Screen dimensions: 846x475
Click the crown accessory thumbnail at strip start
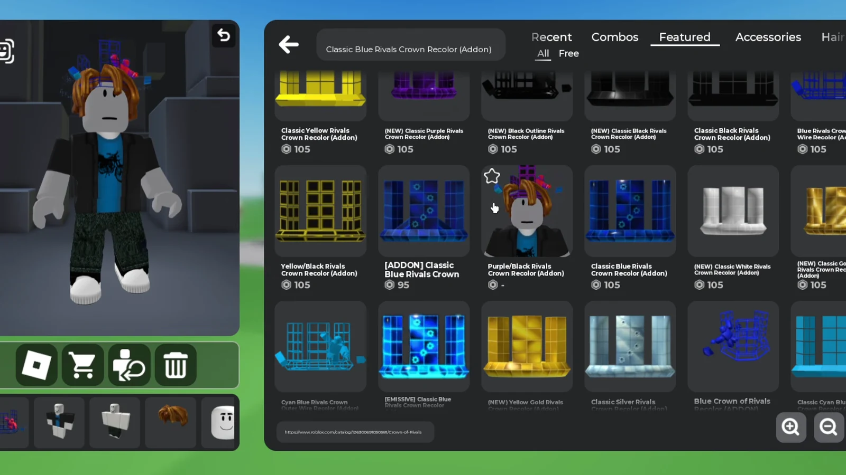pyautogui.click(x=13, y=422)
